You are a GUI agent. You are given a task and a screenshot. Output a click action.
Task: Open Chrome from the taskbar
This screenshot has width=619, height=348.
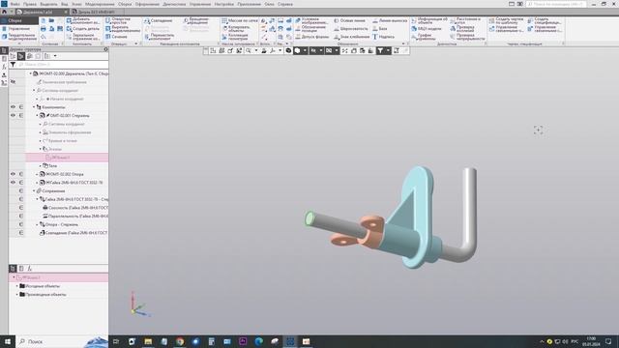point(180,341)
